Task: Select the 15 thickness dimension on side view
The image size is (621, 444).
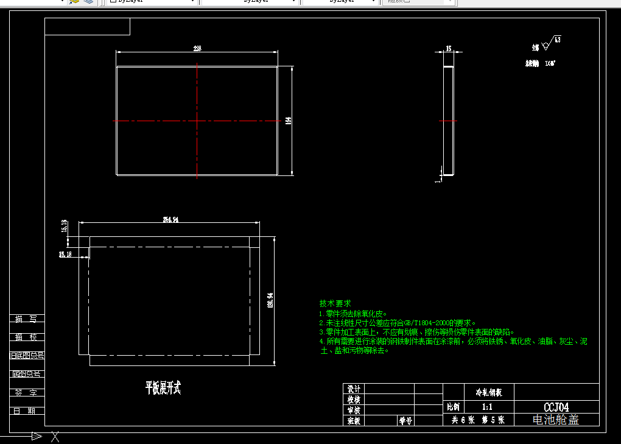Action: click(448, 48)
